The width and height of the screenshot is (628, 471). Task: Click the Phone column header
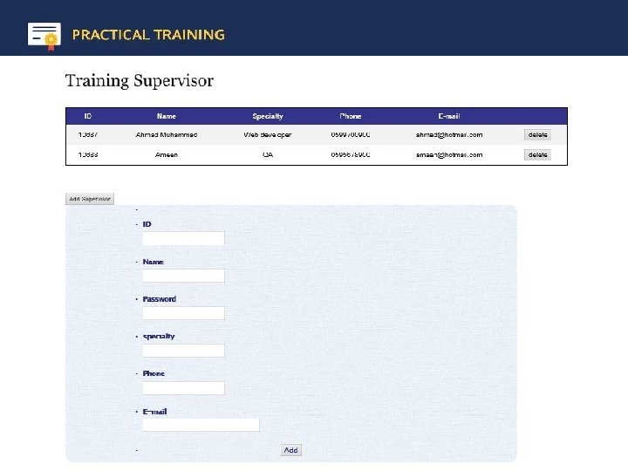351,116
